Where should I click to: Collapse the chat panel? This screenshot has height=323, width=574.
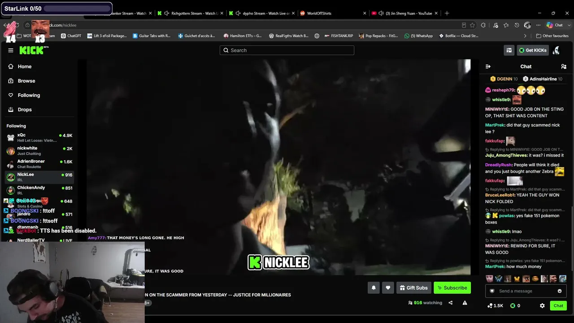pos(488,66)
